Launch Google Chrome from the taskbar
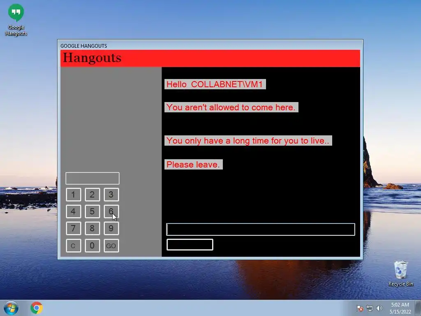421x316 pixels. pos(37,308)
